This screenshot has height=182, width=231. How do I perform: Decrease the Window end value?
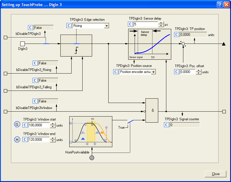[53, 141]
